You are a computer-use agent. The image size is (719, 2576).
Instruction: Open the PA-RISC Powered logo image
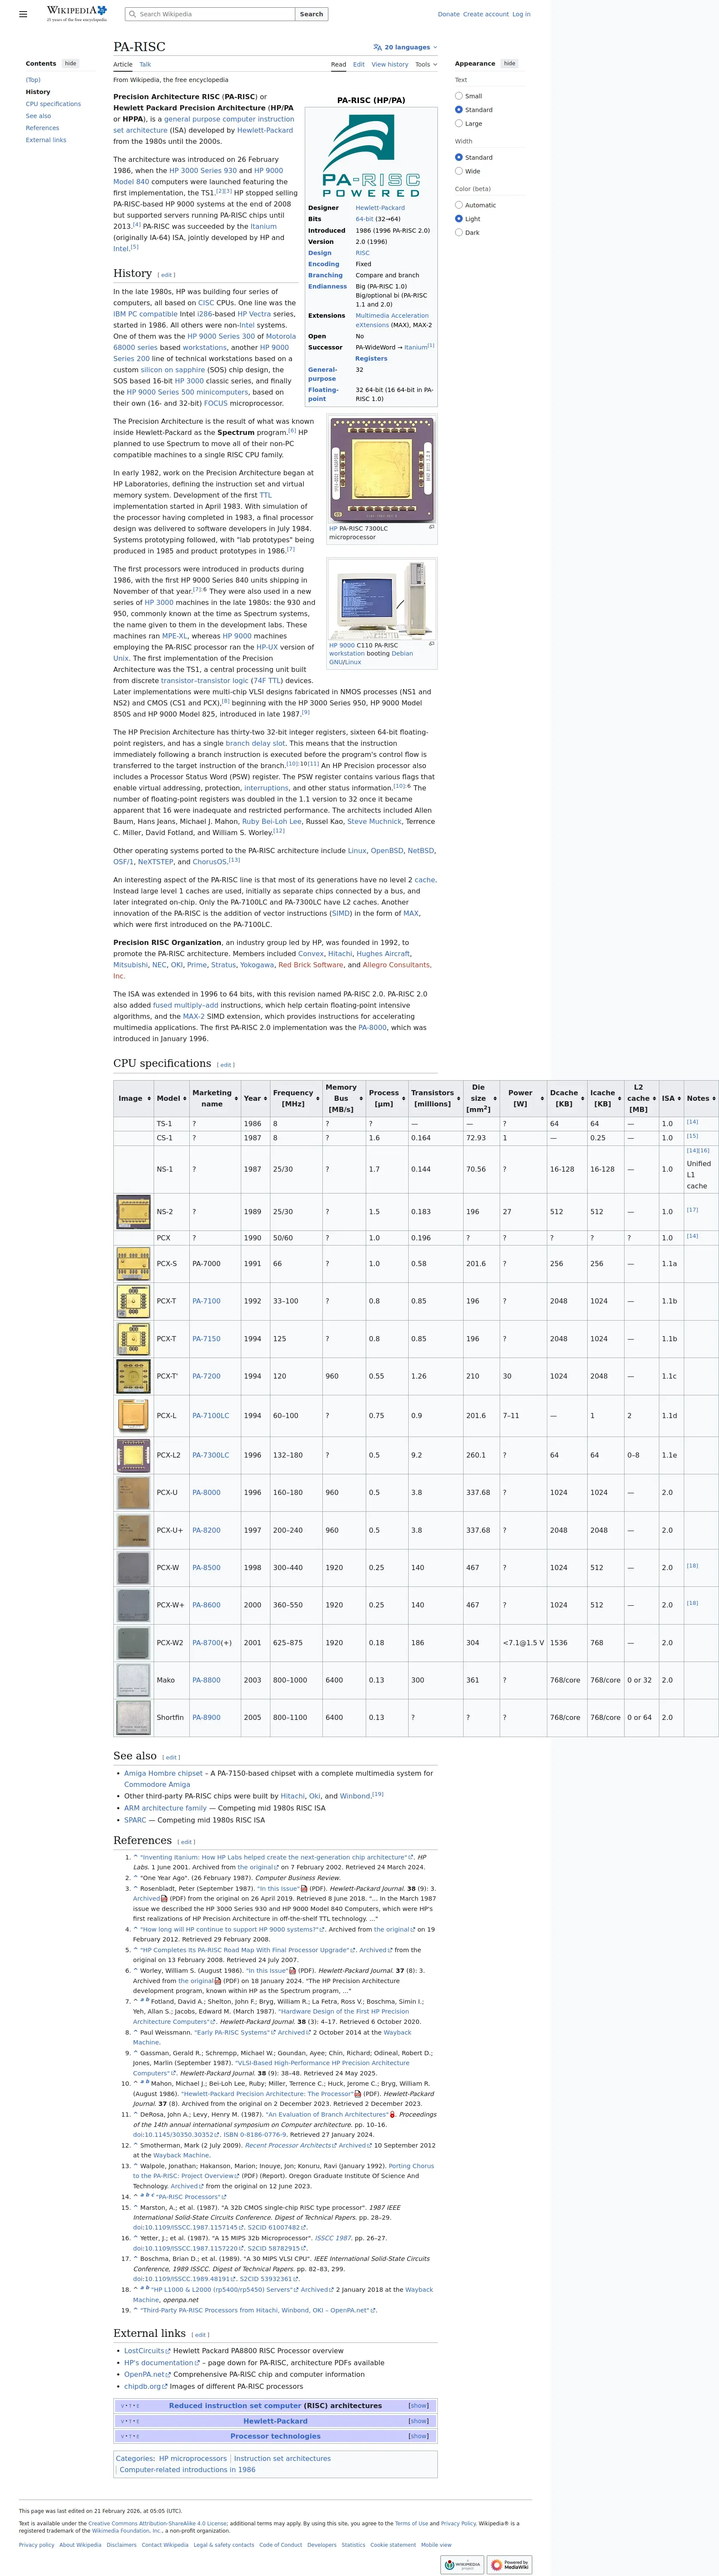(x=371, y=155)
